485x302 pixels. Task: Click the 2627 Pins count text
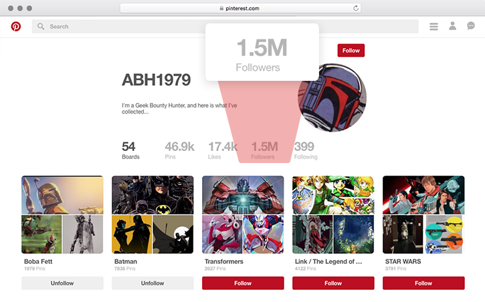pos(215,269)
